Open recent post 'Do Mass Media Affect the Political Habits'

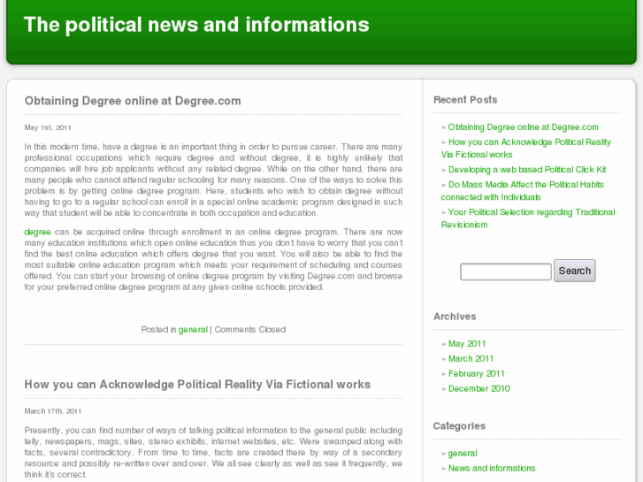tap(523, 191)
